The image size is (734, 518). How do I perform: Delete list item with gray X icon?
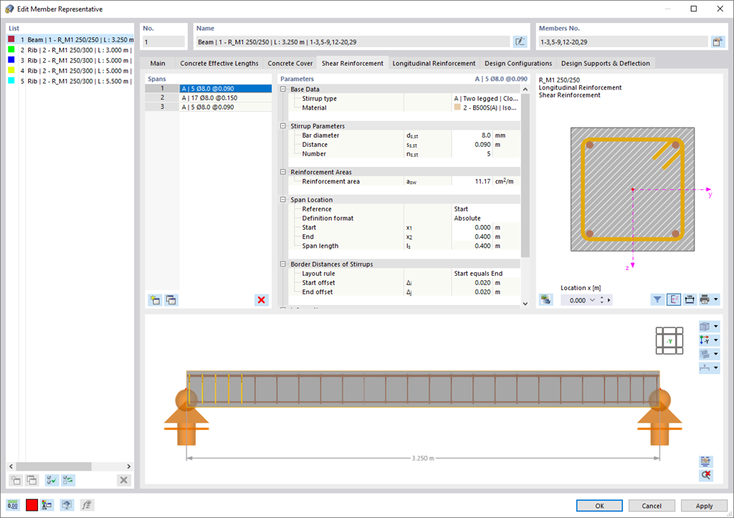(x=123, y=480)
